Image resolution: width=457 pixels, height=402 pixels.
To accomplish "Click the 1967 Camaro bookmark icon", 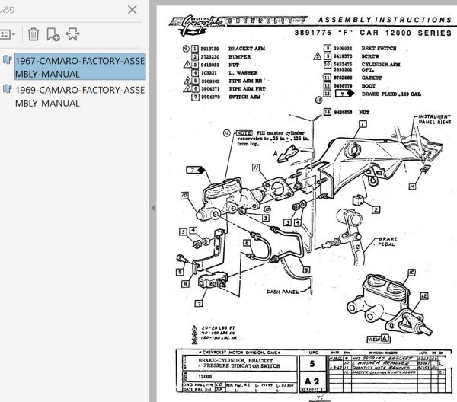I will pos(8,60).
